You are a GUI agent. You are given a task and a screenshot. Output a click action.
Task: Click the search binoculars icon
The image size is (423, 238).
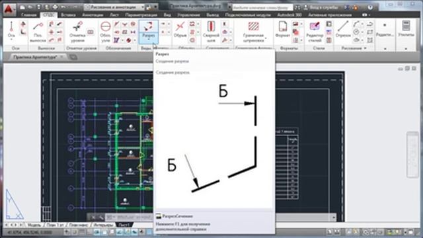(297, 7)
